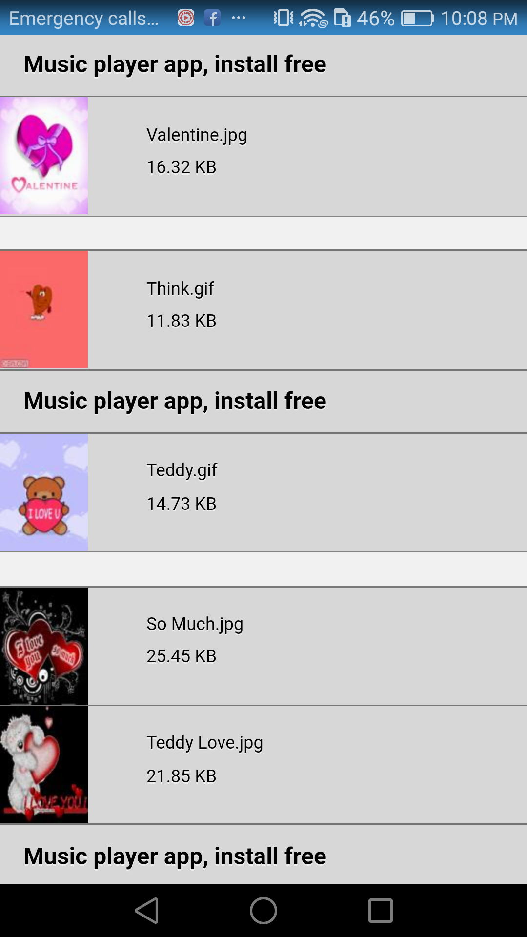Screen dimensions: 527x937
Task: Tap the Android back navigation button
Action: point(147,911)
